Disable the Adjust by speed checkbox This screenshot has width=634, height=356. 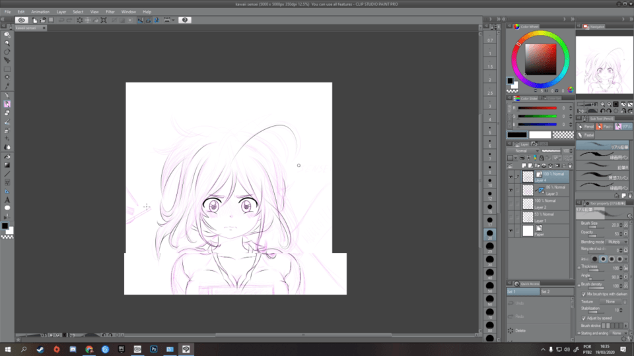[x=582, y=317]
